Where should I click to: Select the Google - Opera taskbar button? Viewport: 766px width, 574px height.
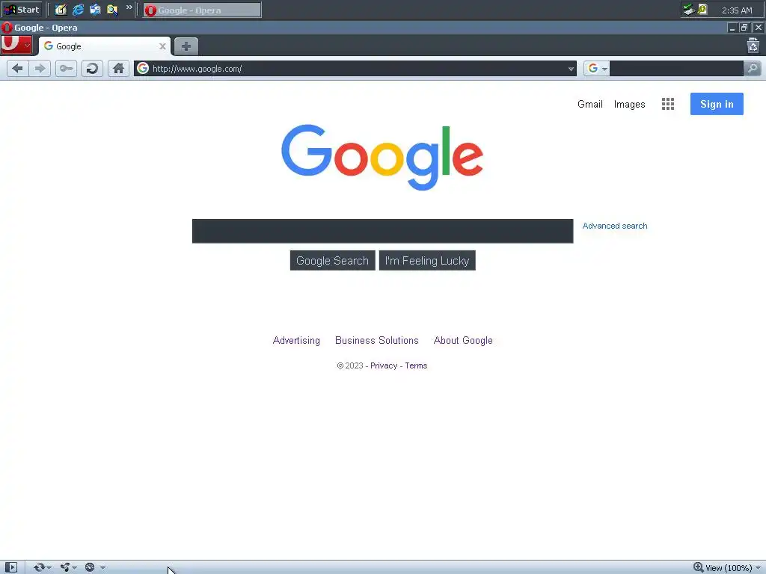point(202,10)
